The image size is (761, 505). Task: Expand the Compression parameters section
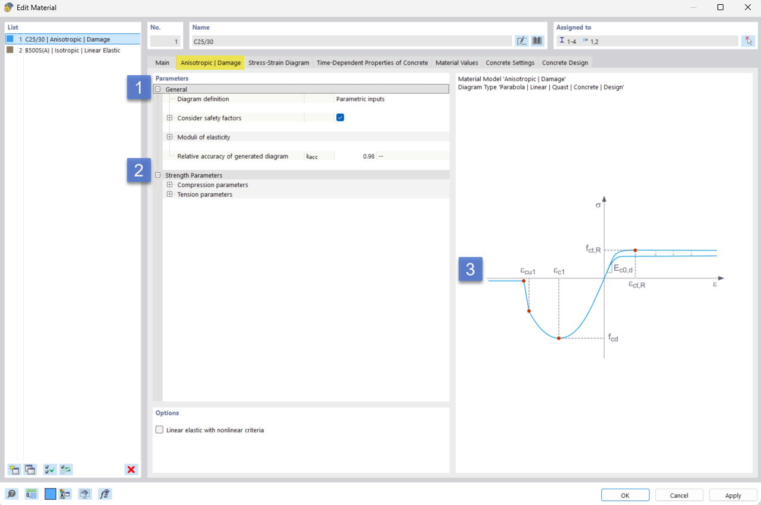coord(169,185)
